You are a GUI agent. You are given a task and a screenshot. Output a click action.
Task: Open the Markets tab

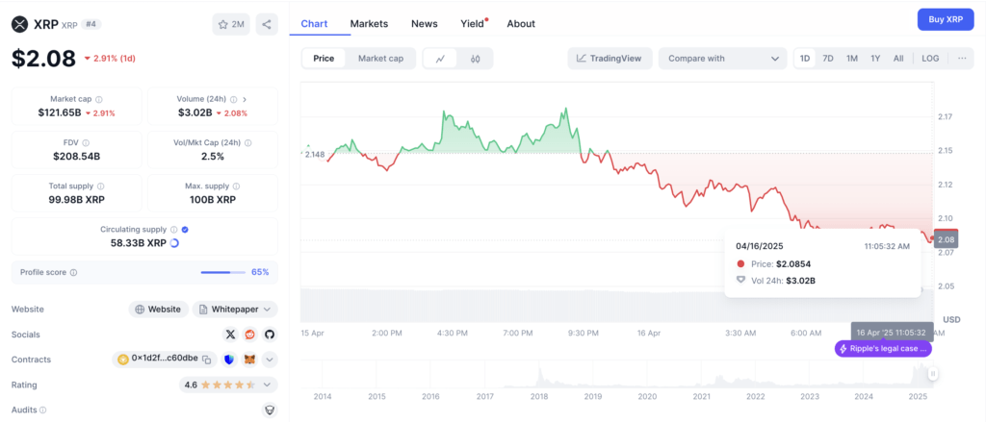click(x=369, y=24)
